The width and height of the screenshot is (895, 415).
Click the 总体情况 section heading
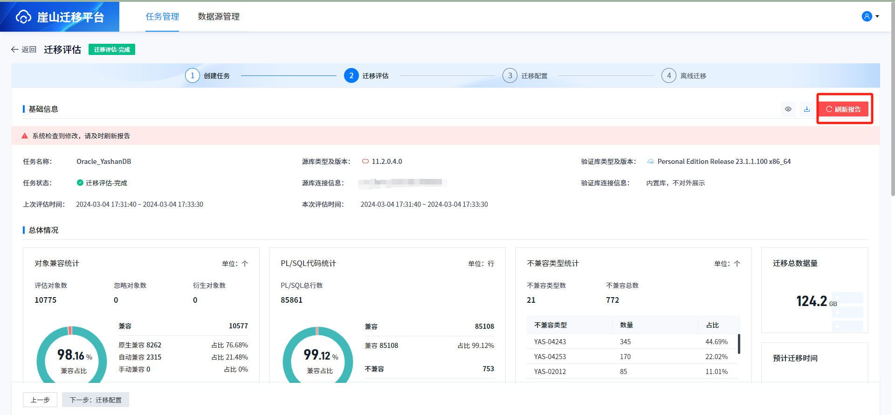43,230
